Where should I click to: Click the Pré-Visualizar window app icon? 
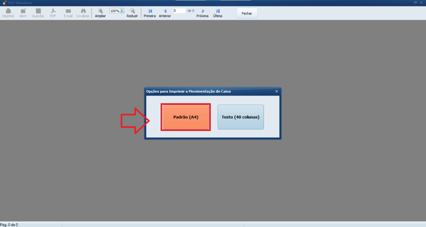click(4, 2)
